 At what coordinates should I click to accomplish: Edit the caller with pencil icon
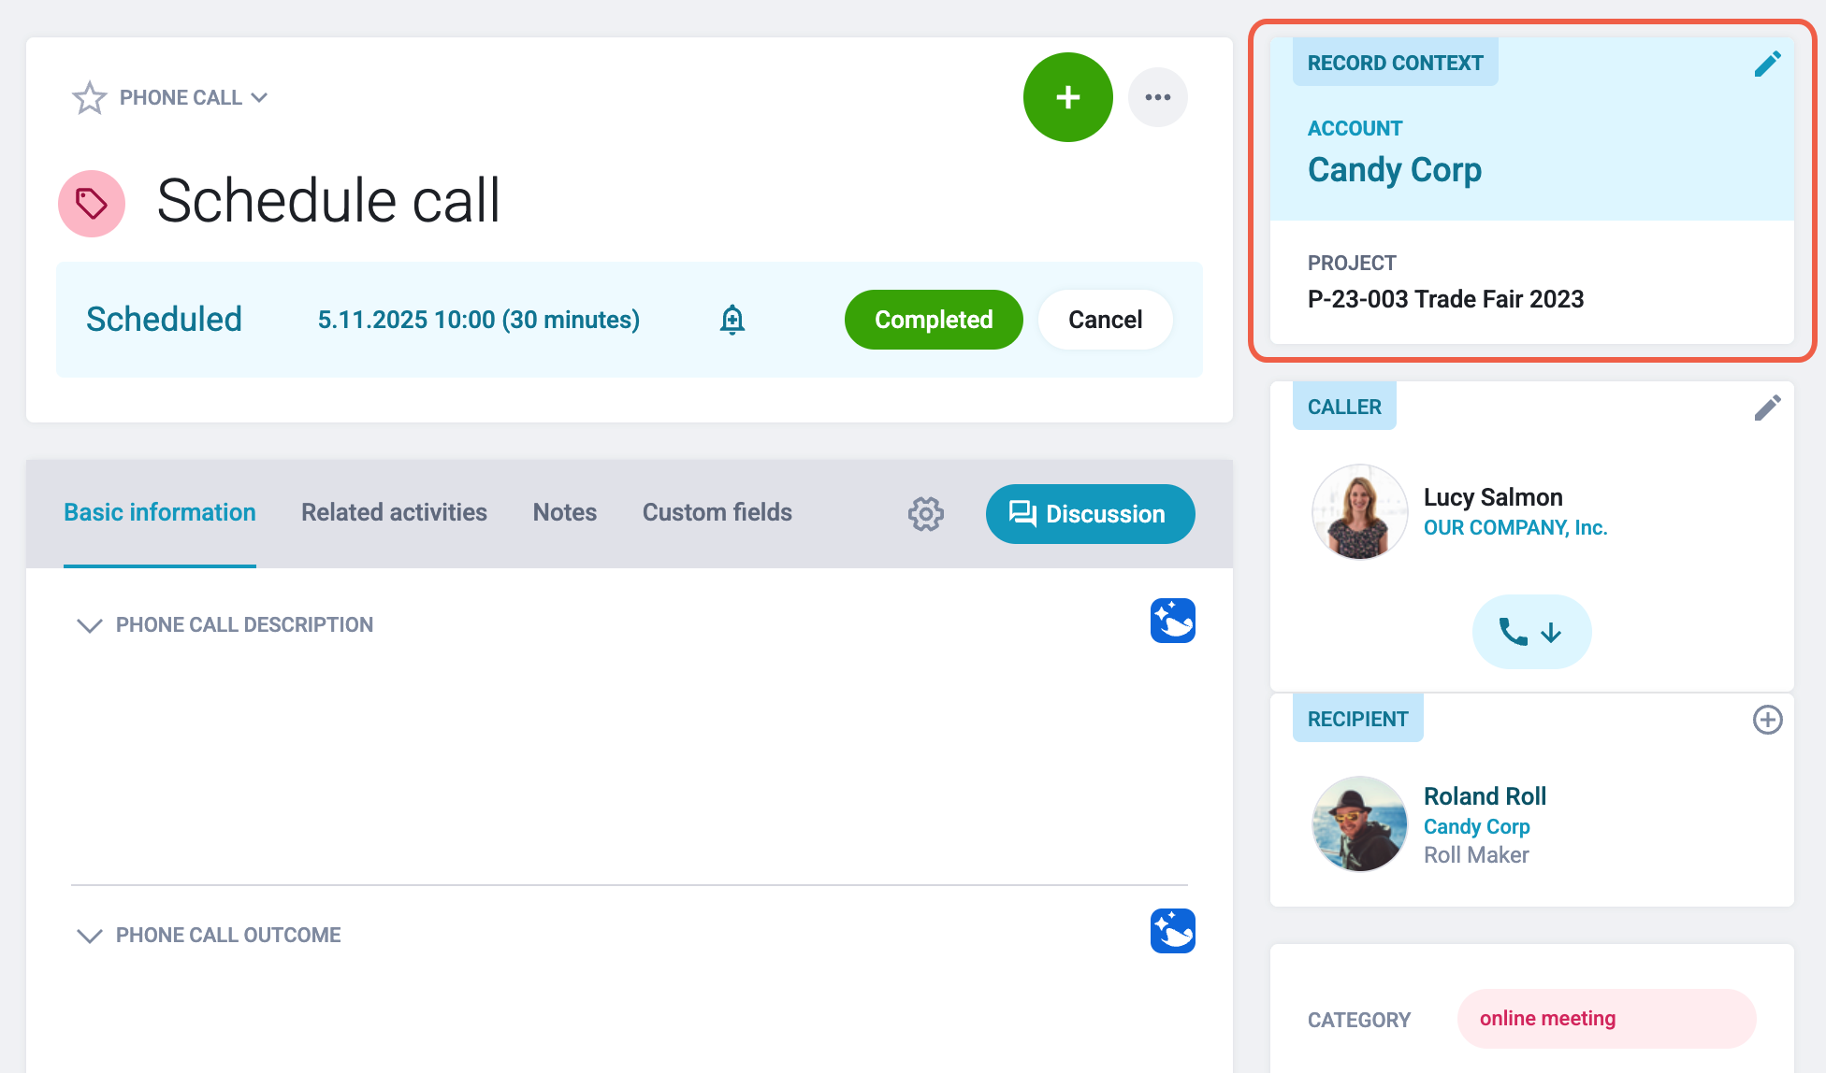tap(1767, 408)
